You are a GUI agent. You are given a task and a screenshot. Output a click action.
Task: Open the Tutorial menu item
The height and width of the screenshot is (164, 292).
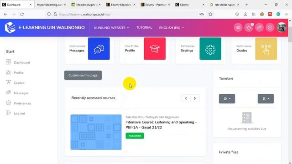tap(144, 27)
